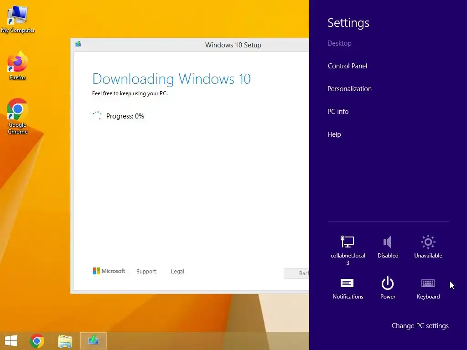Click the 'Feel free to keep using your PC.' text

130,93
